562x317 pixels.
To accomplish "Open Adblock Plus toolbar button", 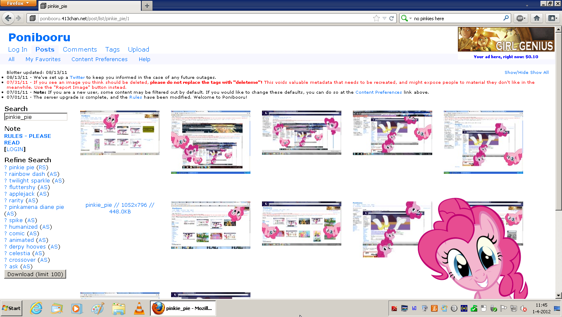I will click(521, 18).
